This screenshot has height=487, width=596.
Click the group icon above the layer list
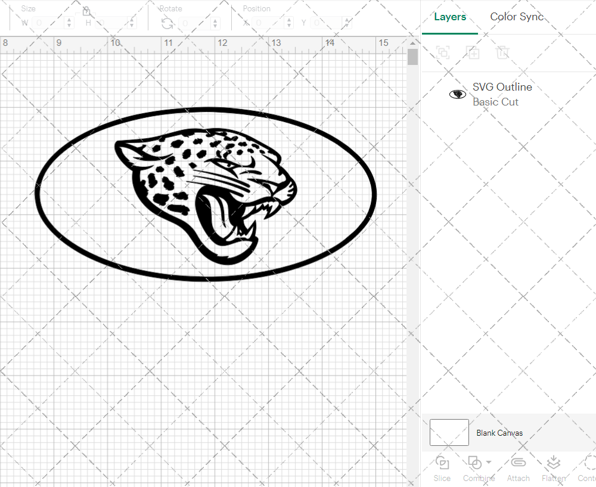click(443, 52)
